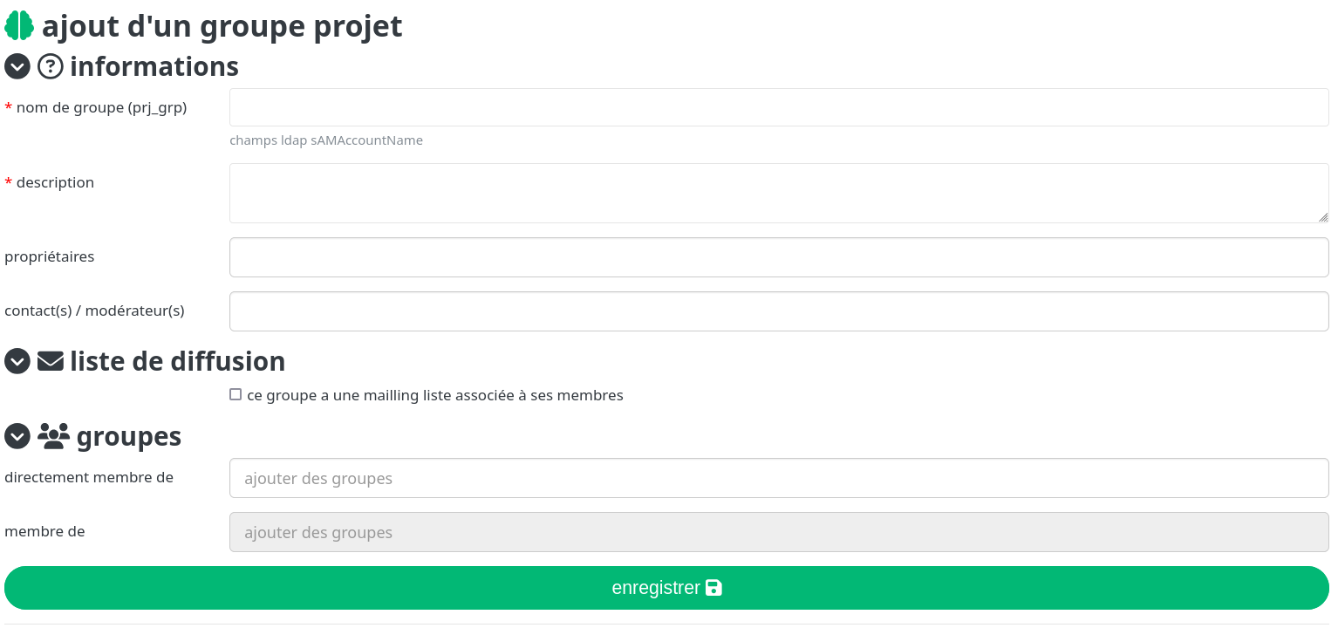Click the nom de groupe input field
1338x628 pixels.
click(778, 107)
